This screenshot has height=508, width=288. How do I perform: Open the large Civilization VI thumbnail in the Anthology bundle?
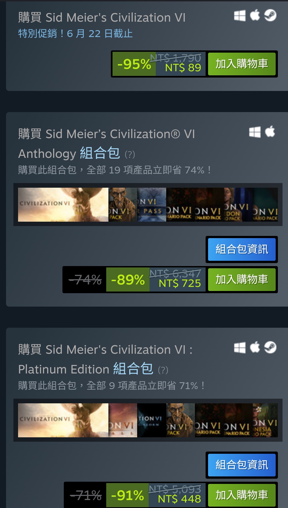point(63,205)
